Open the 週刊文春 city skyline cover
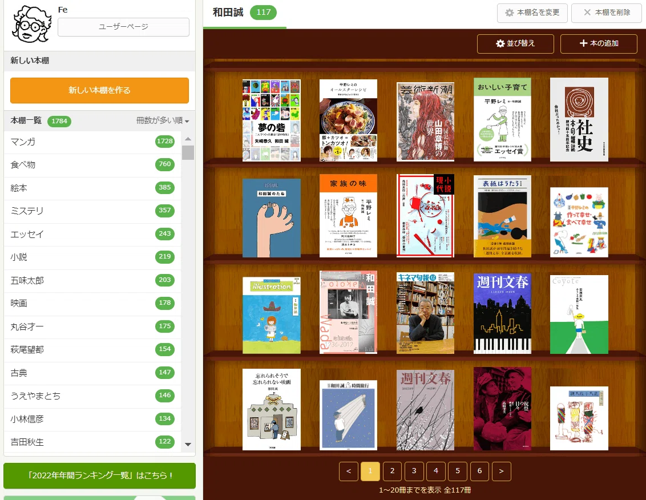646x500 pixels. (502, 314)
